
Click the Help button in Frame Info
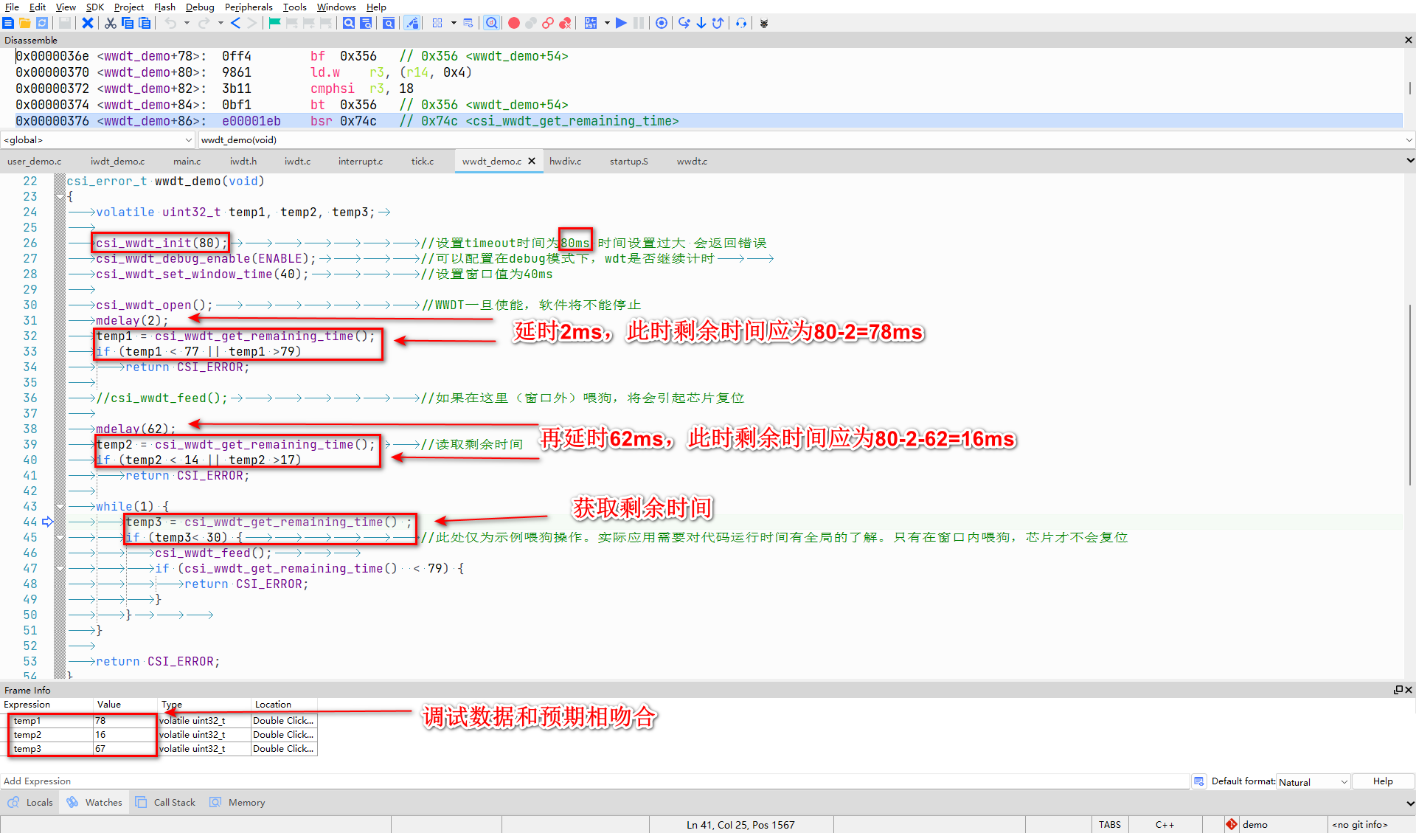click(1383, 781)
